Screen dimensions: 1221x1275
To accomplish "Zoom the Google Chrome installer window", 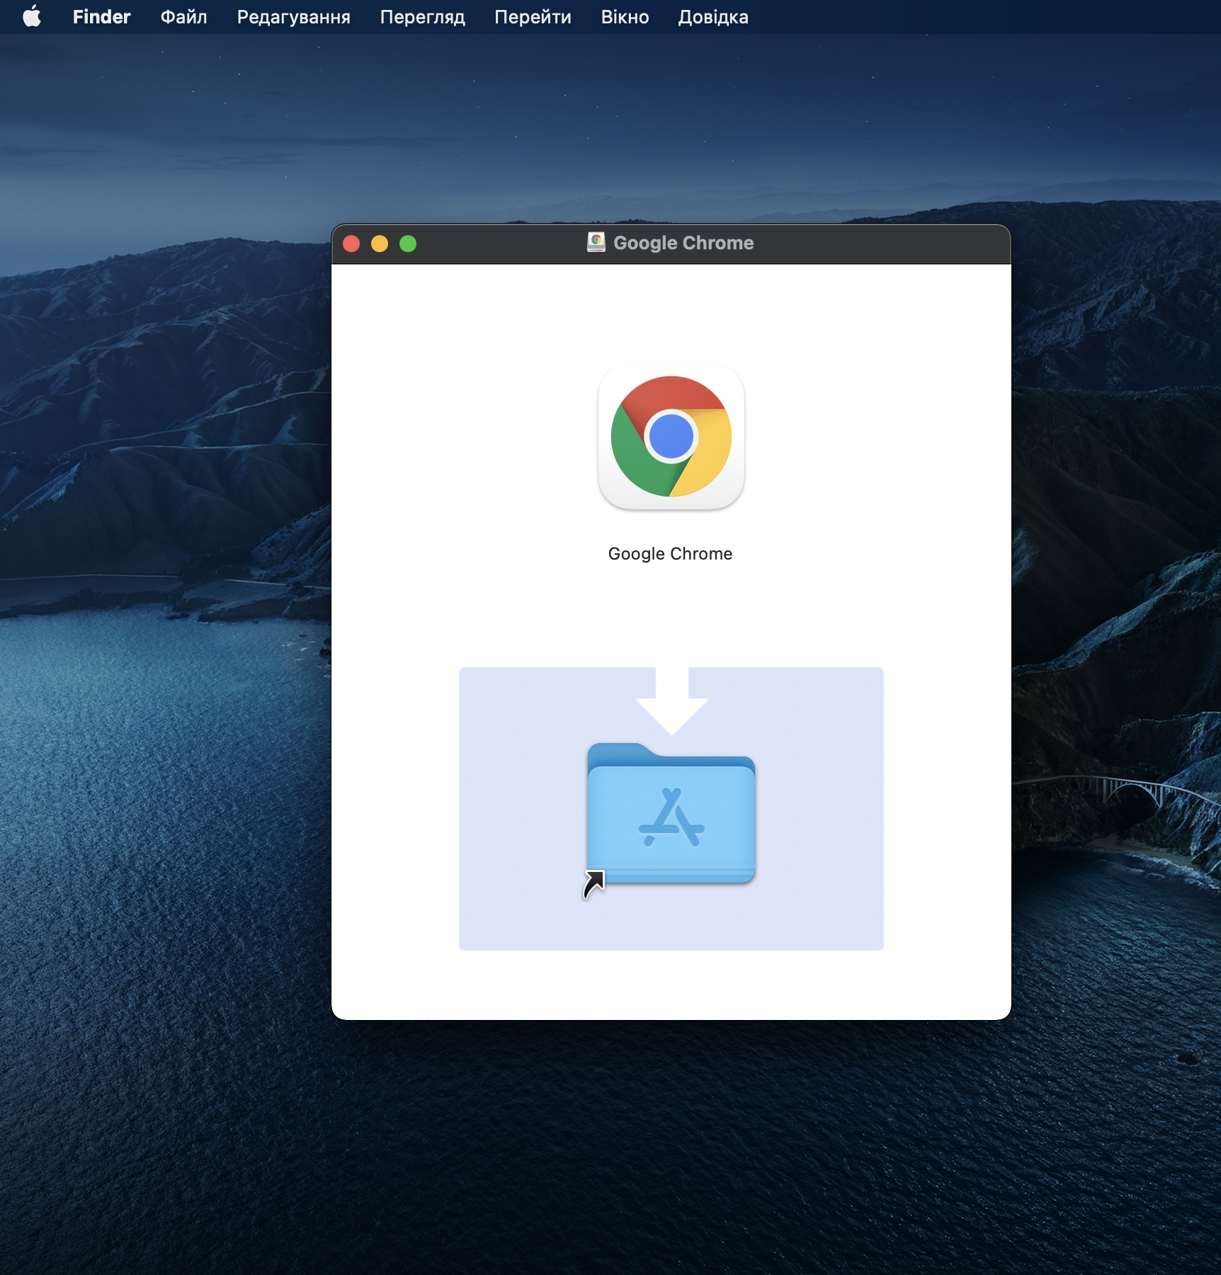I will click(408, 244).
